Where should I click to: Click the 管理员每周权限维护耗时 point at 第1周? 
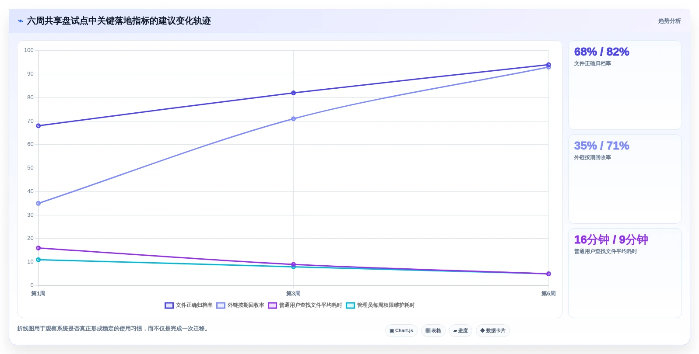39,260
